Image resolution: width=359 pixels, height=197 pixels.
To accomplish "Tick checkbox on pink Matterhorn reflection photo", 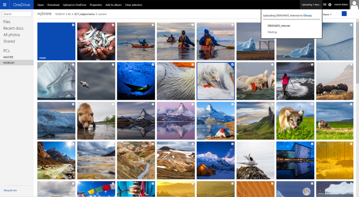I will point(192,104).
